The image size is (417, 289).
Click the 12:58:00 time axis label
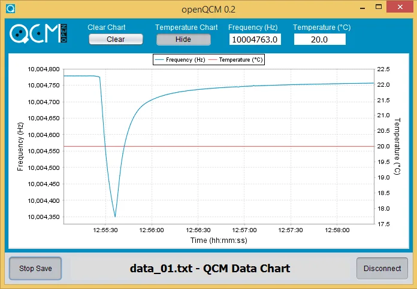337,230
